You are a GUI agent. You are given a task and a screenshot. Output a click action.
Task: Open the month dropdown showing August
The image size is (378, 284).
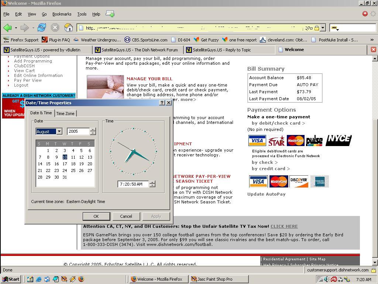(59, 131)
